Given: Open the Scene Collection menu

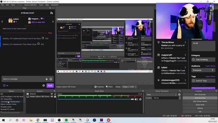Looking at the screenshot, I should click(30, 5).
